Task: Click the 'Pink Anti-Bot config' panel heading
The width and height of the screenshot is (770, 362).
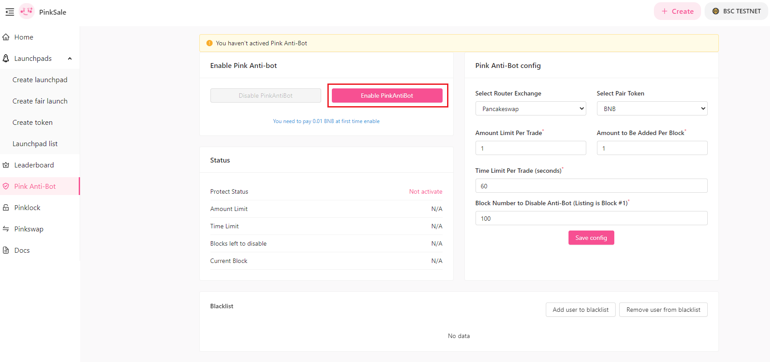Action: pyautogui.click(x=508, y=65)
